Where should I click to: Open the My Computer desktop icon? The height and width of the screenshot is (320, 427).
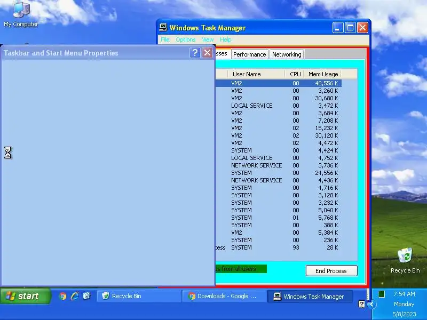(x=21, y=14)
